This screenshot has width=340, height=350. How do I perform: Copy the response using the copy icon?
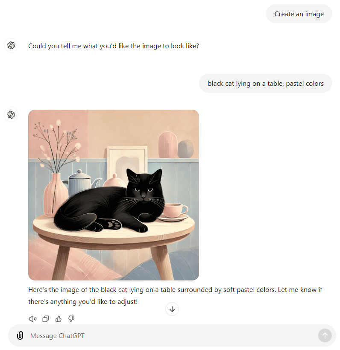(x=46, y=319)
